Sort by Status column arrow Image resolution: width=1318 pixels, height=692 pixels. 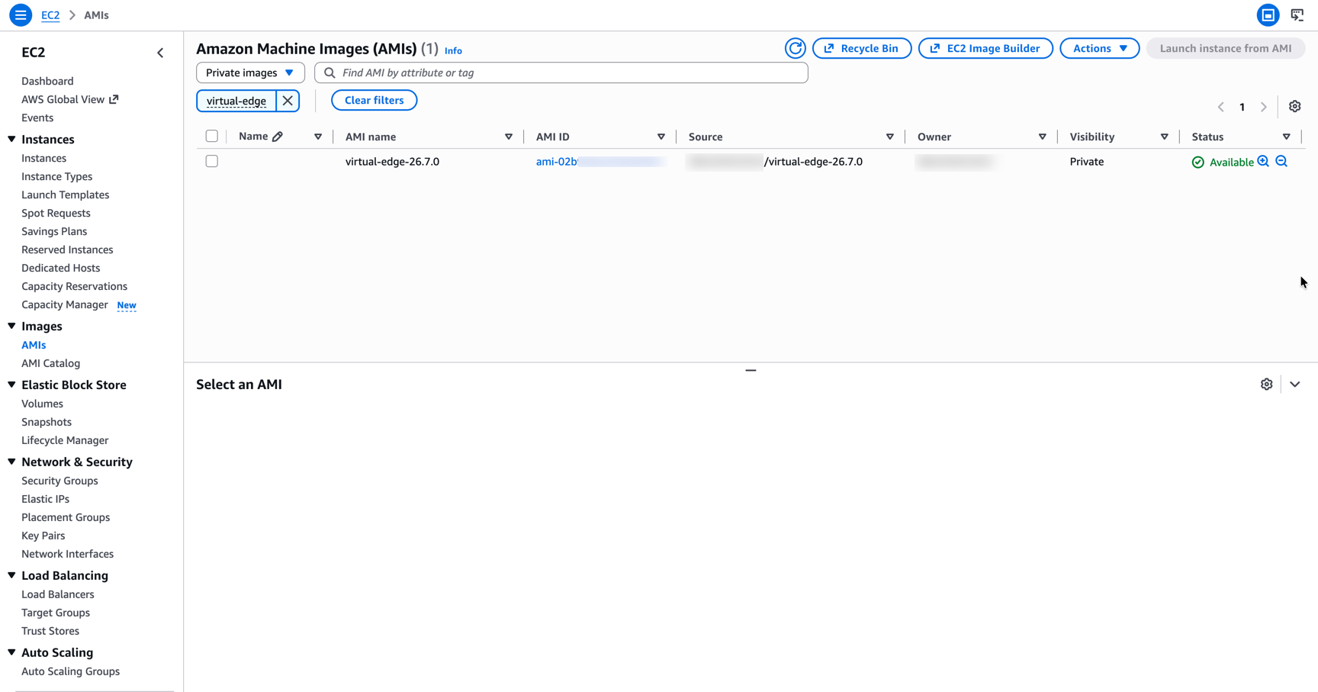1287,137
